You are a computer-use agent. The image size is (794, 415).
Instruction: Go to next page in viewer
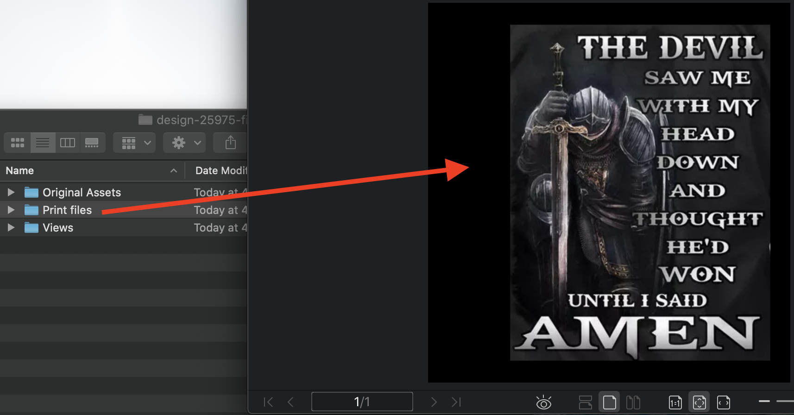[x=434, y=402]
